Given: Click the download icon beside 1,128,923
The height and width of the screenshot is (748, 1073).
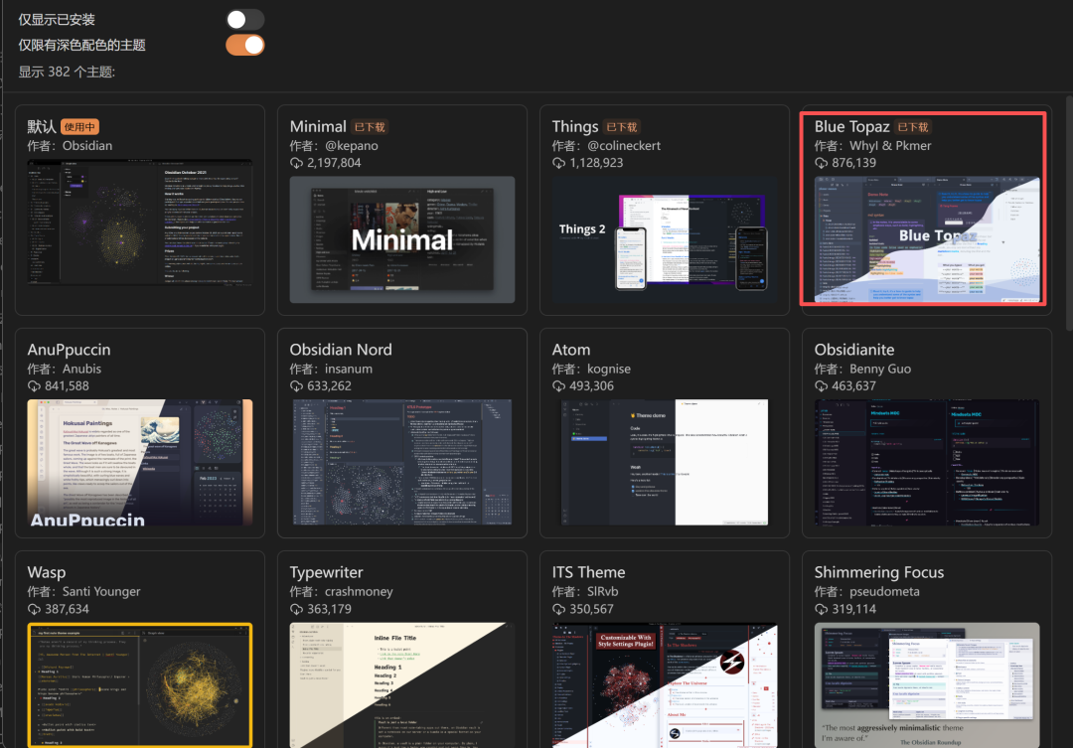Looking at the screenshot, I should point(559,163).
